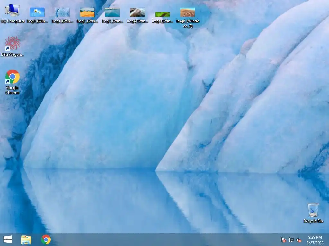Click the 'Recycle Bin' label text
This screenshot has height=246, width=329.
point(313,221)
